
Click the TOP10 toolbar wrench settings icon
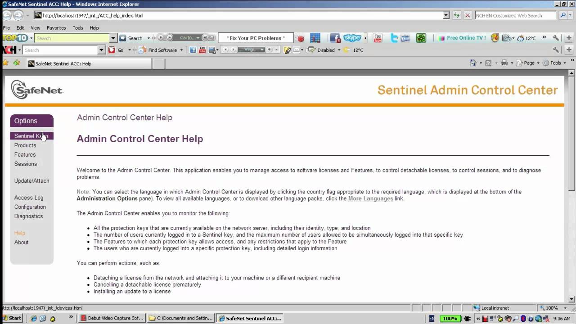(556, 38)
